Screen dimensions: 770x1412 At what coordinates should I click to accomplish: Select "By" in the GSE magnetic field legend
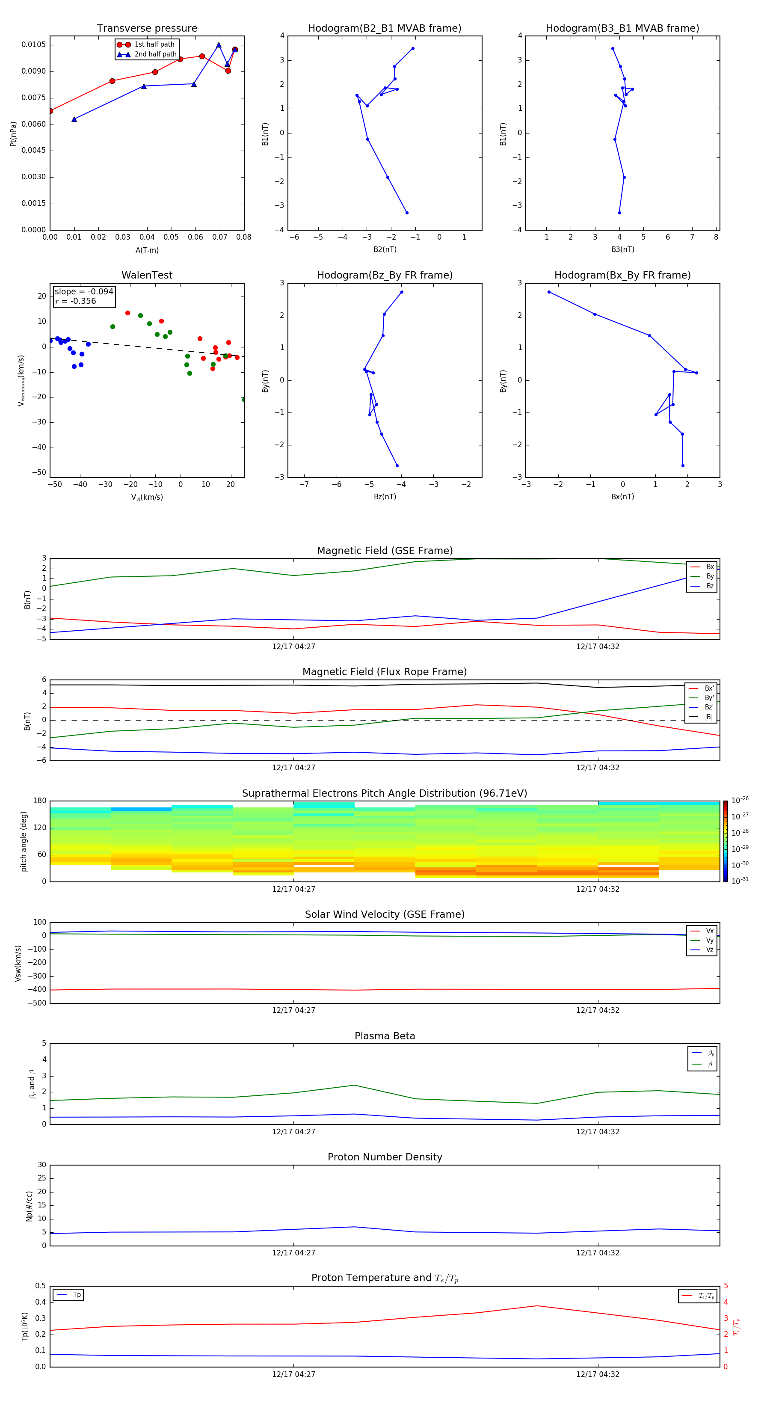pyautogui.click(x=702, y=576)
